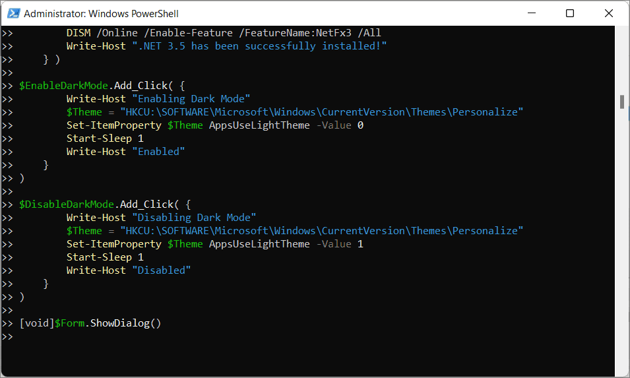630x378 pixels.
Task: Click the [void]$Form.ShowDialog() line
Action: click(x=90, y=323)
